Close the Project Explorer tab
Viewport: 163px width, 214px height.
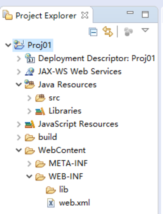point(85,15)
